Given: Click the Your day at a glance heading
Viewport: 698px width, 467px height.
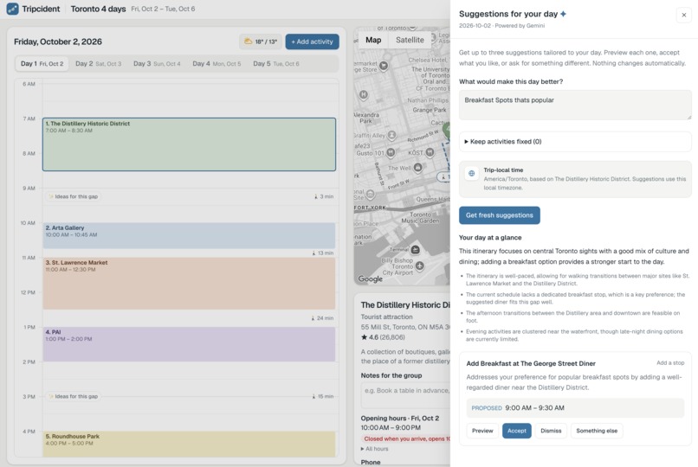Looking at the screenshot, I should click(490, 238).
